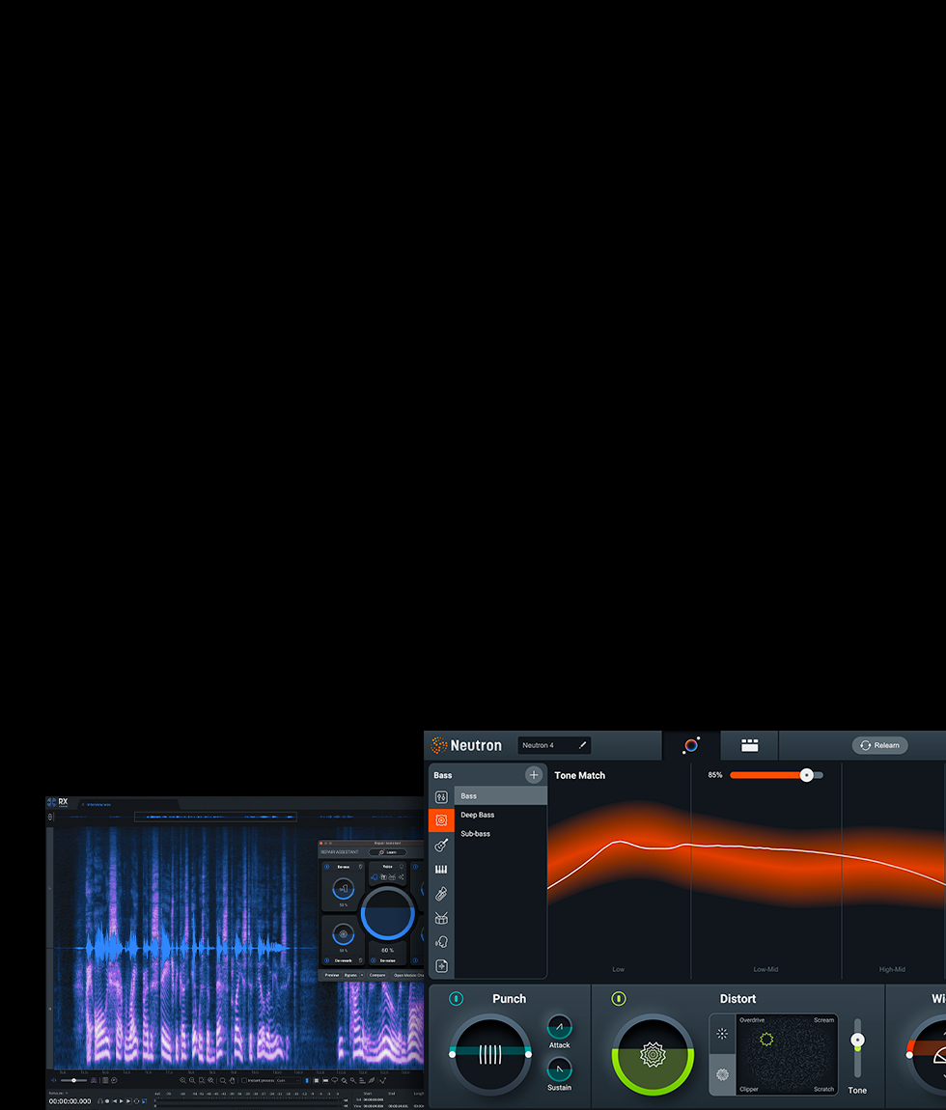Click the RX logo in RX window
The width and height of the screenshot is (946, 1110).
(57, 803)
